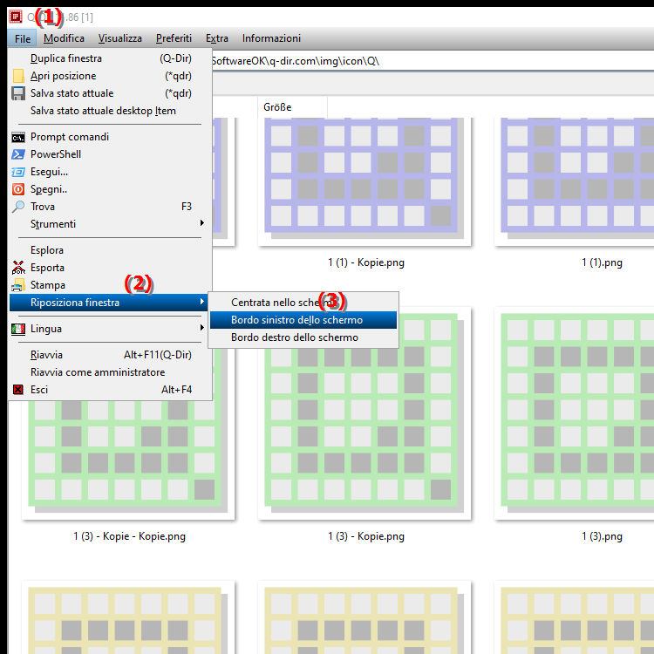Expand the Strumenti submenu arrow

click(202, 223)
